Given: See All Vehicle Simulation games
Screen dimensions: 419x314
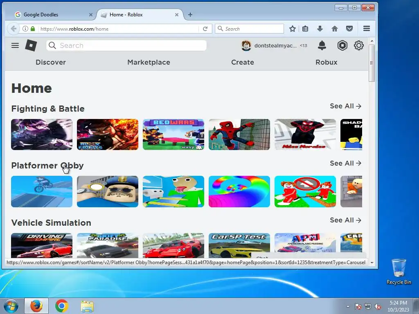Looking at the screenshot, I should click(x=345, y=220).
